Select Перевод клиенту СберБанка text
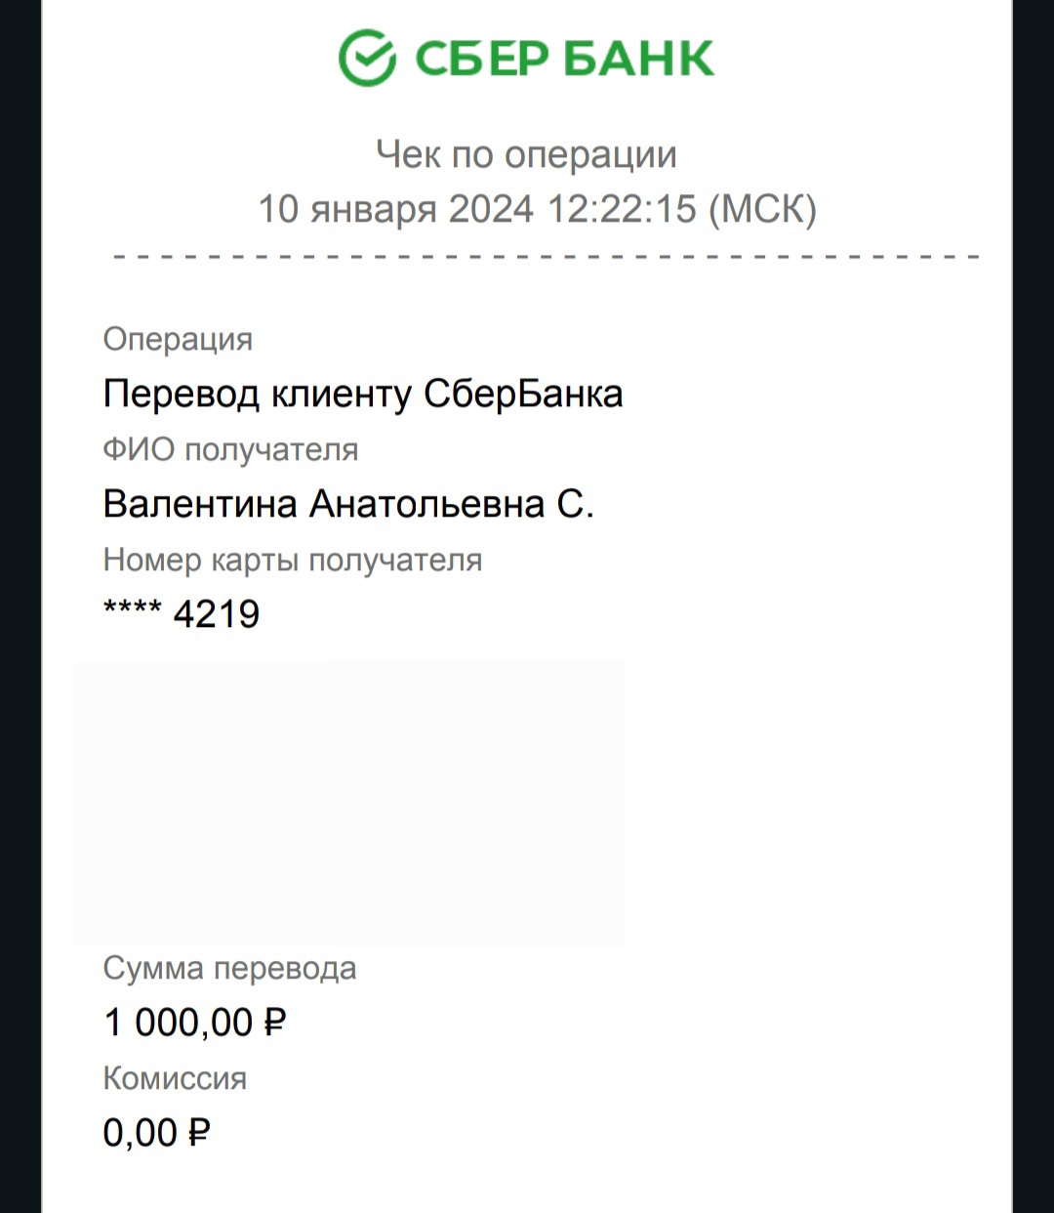This screenshot has height=1213, width=1054. pos(363,394)
